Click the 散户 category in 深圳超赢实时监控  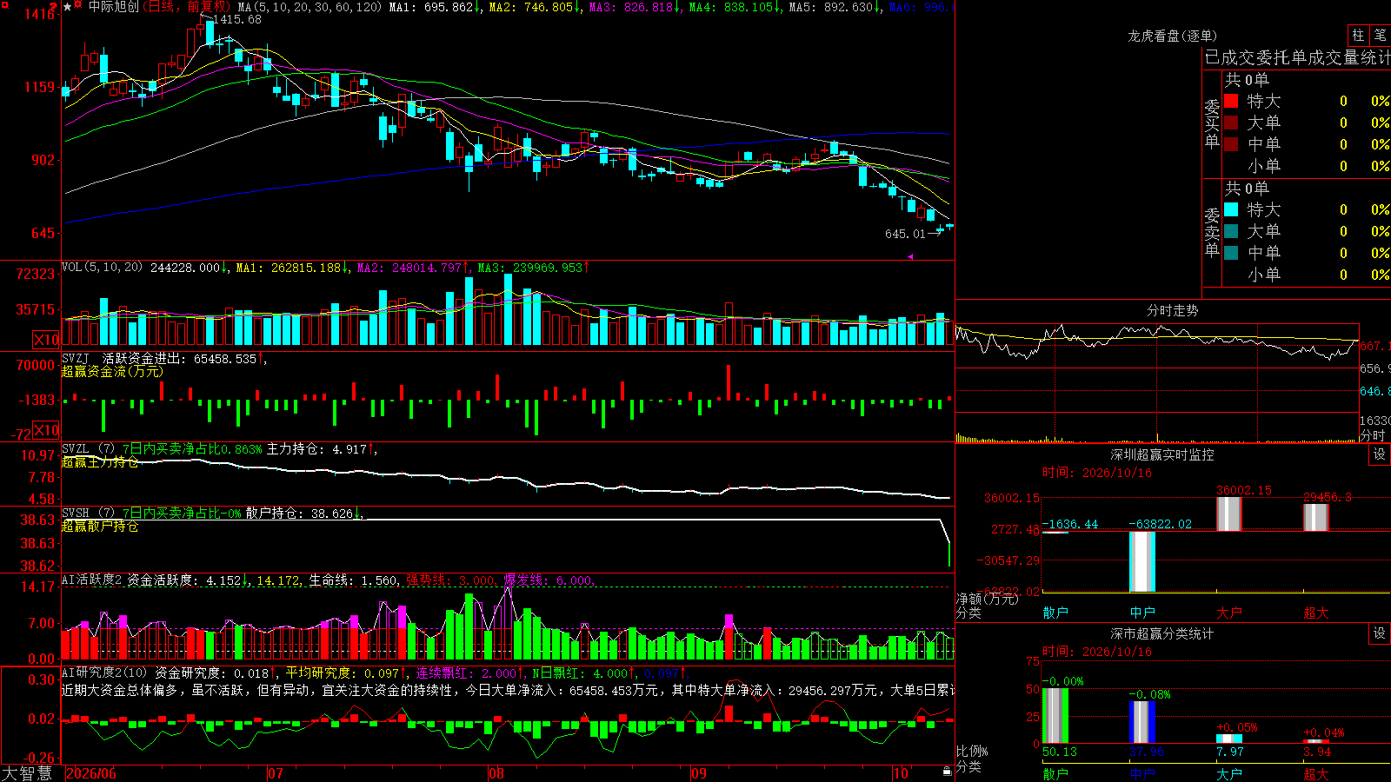(1055, 613)
